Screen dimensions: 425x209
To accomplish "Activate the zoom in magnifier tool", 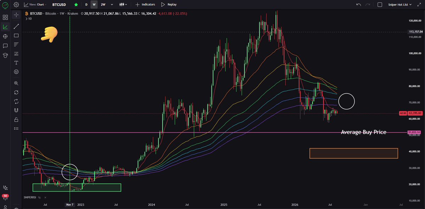I will point(16,83).
